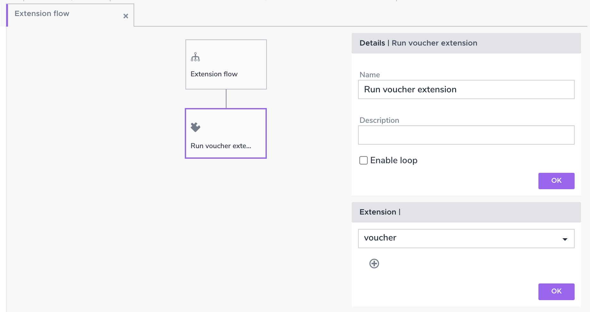Select the Run voucher extension node
Image resolution: width=590 pixels, height=312 pixels.
226,133
